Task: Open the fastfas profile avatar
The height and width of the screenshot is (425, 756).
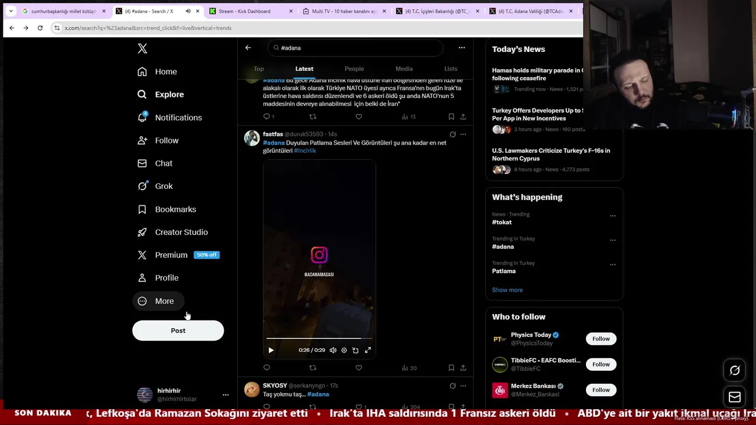Action: (252, 138)
